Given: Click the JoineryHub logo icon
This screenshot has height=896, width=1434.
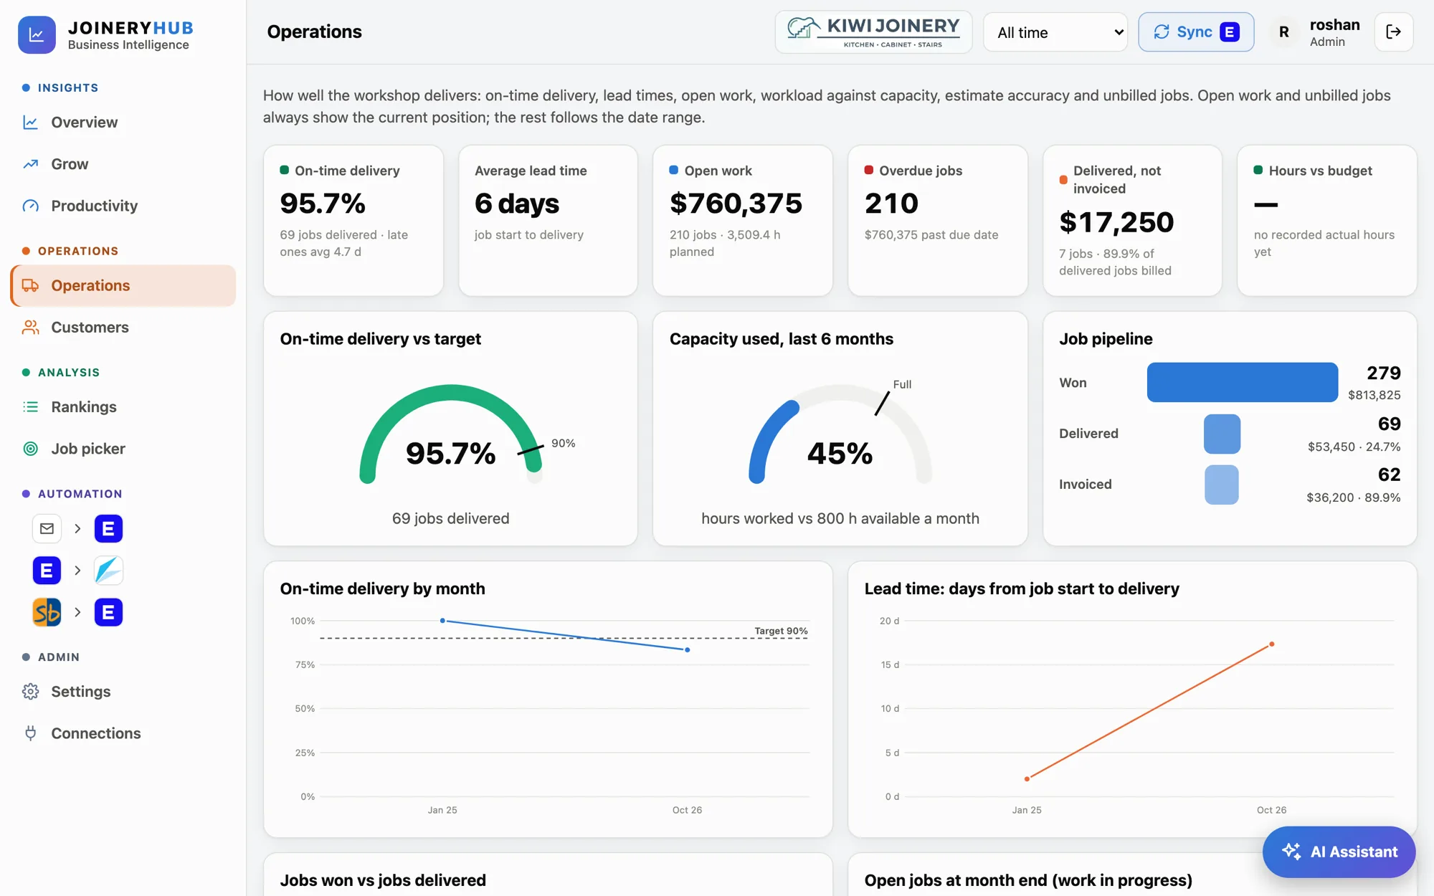Looking at the screenshot, I should [x=37, y=34].
